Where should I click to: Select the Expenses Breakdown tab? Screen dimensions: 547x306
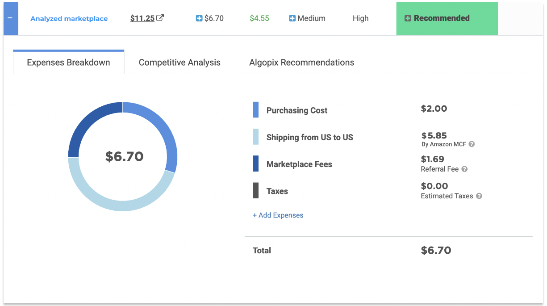(68, 63)
